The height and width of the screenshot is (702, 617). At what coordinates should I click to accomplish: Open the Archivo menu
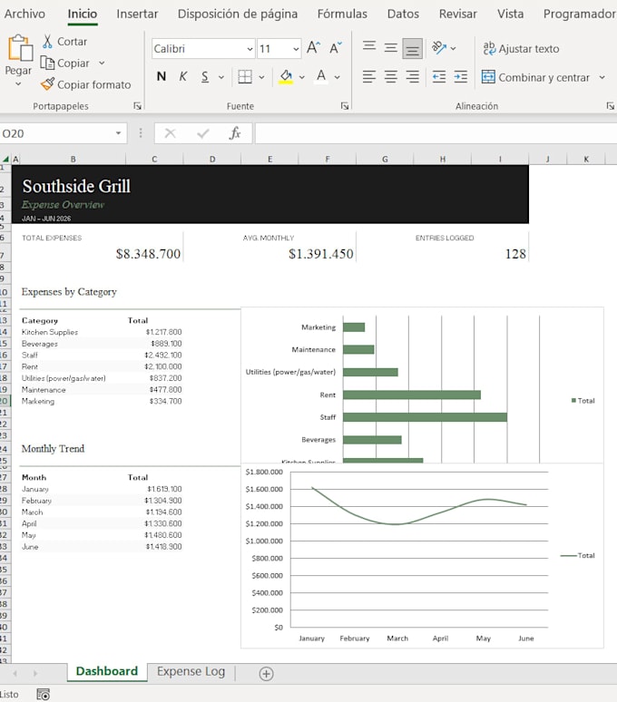24,14
